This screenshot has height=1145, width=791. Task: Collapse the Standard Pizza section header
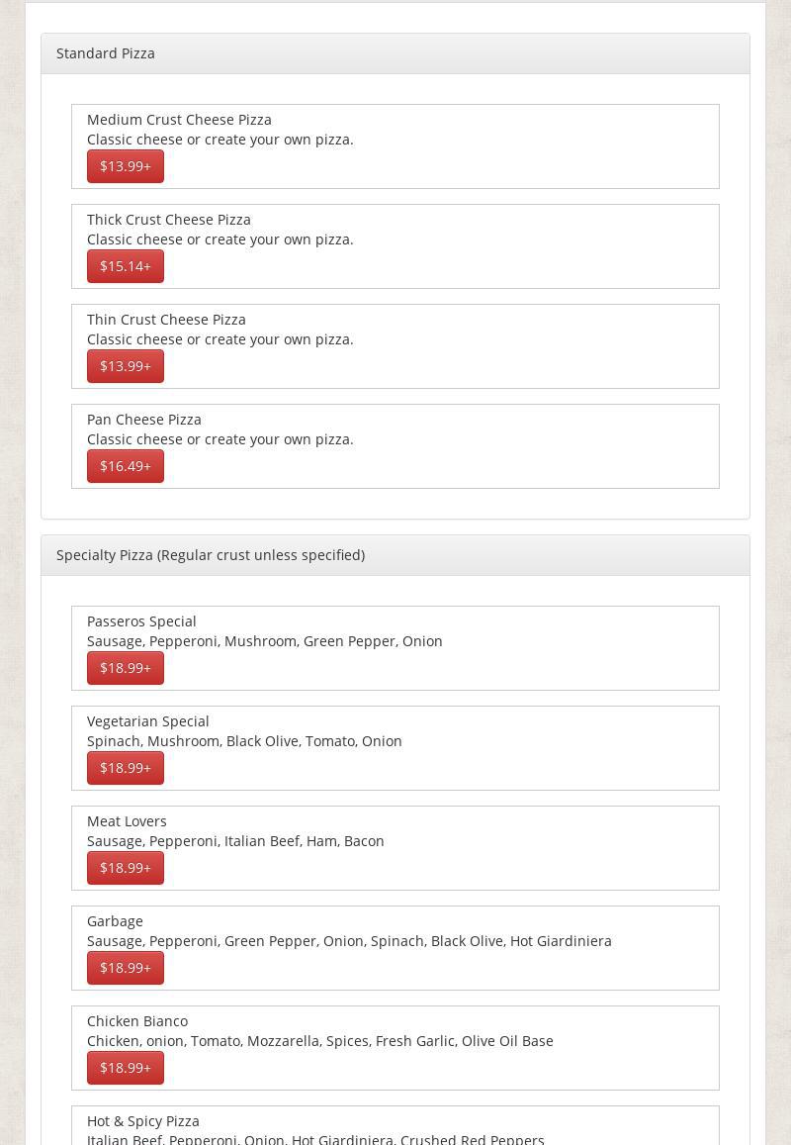[106, 53]
